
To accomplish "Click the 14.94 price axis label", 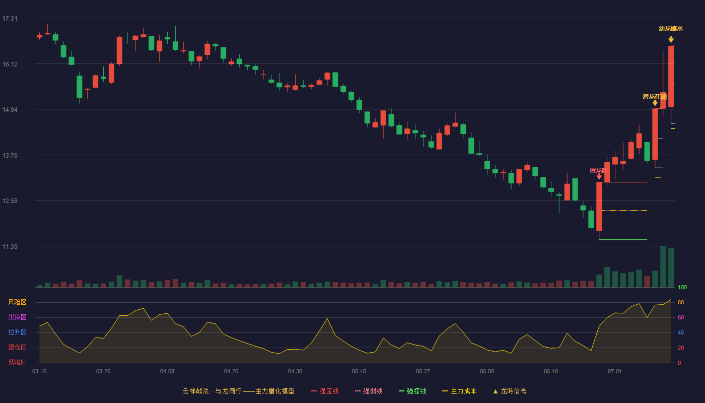I will [x=10, y=110].
